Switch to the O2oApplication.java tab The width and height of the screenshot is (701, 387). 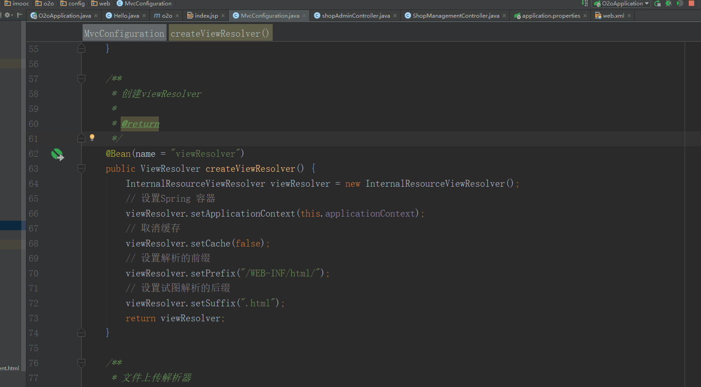[64, 15]
